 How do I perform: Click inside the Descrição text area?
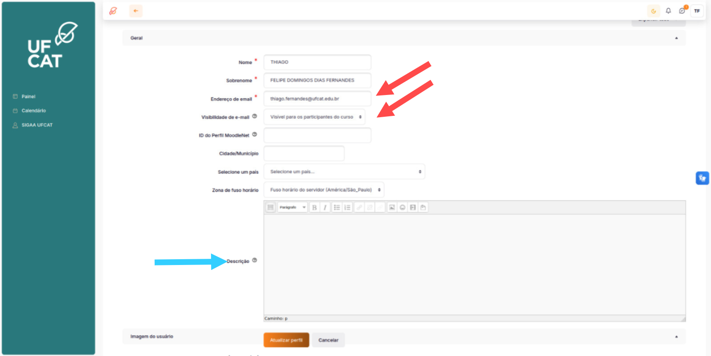click(x=475, y=265)
